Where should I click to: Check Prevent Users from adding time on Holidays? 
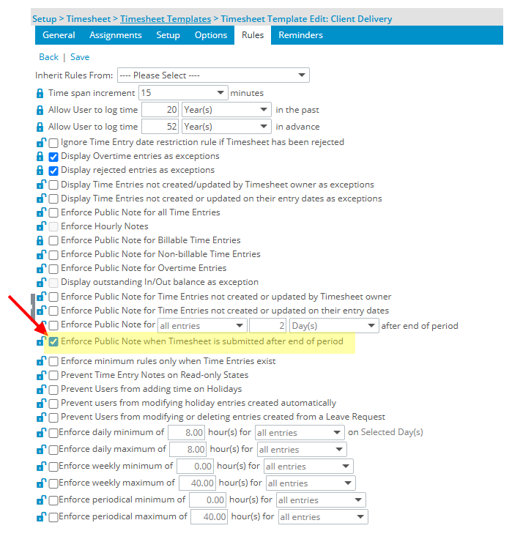tap(53, 390)
